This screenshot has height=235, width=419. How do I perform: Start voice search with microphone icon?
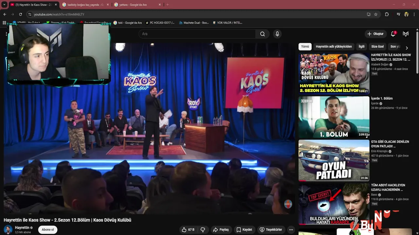click(x=277, y=34)
